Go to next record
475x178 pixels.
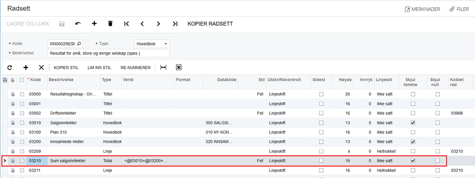158,24
